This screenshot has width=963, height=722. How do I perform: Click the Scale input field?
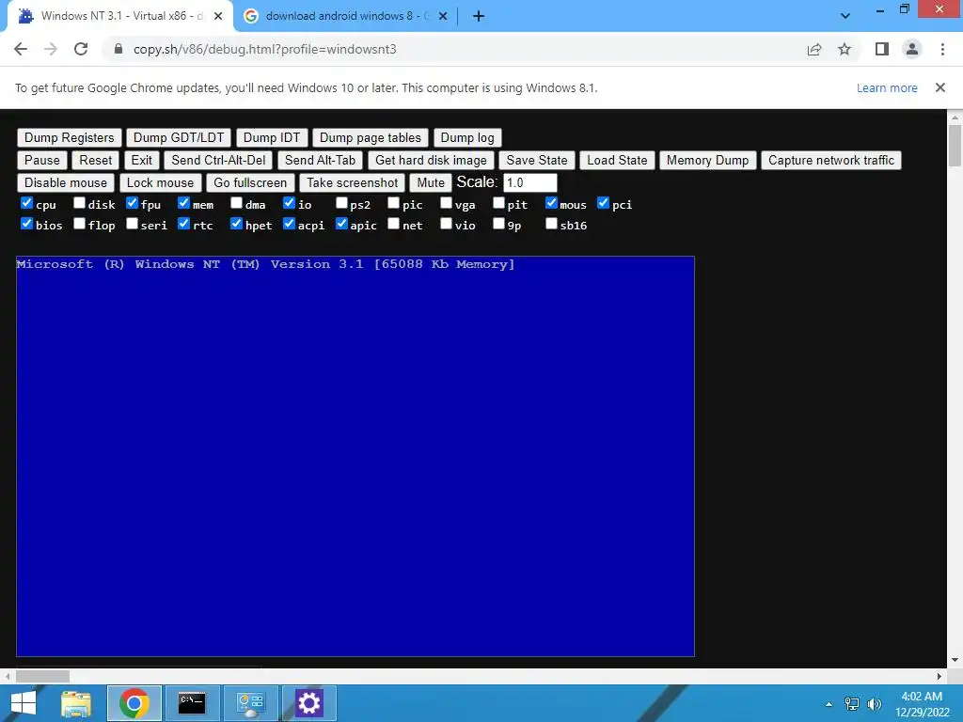tap(530, 183)
